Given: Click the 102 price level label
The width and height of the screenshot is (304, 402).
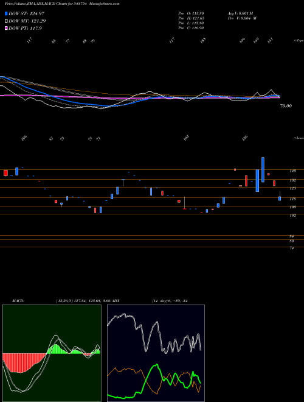Looking at the screenshot, I should 292,216.
